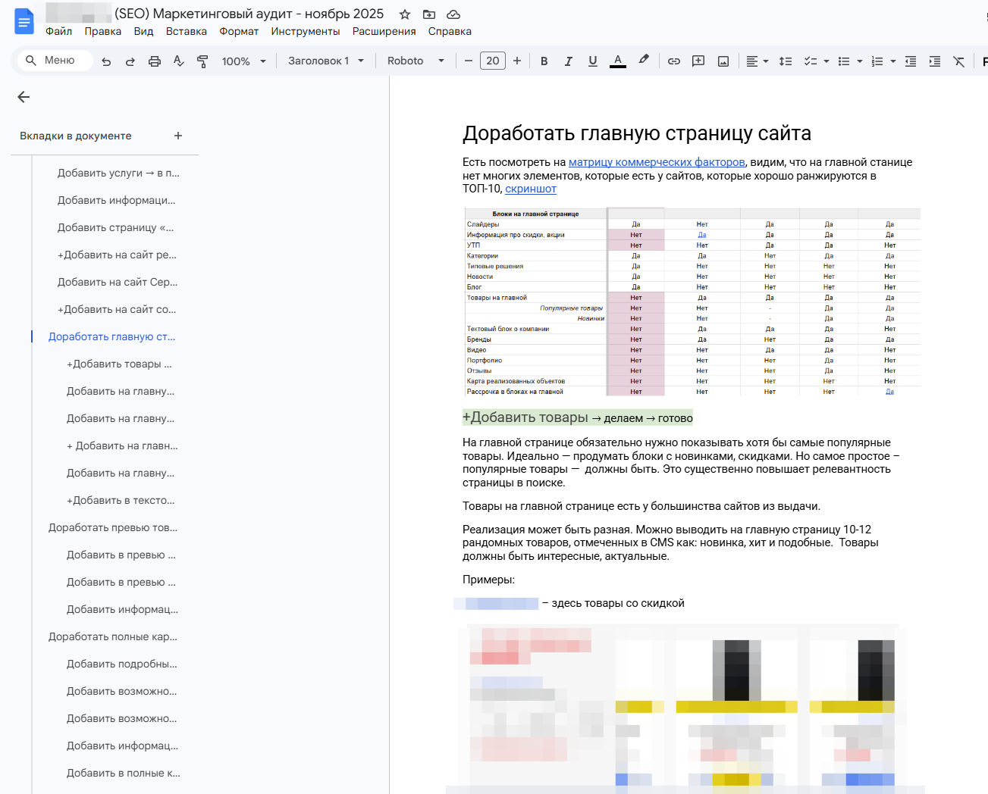This screenshot has height=794, width=988.
Task: Open the zoom 100% dropdown
Action: tap(243, 61)
